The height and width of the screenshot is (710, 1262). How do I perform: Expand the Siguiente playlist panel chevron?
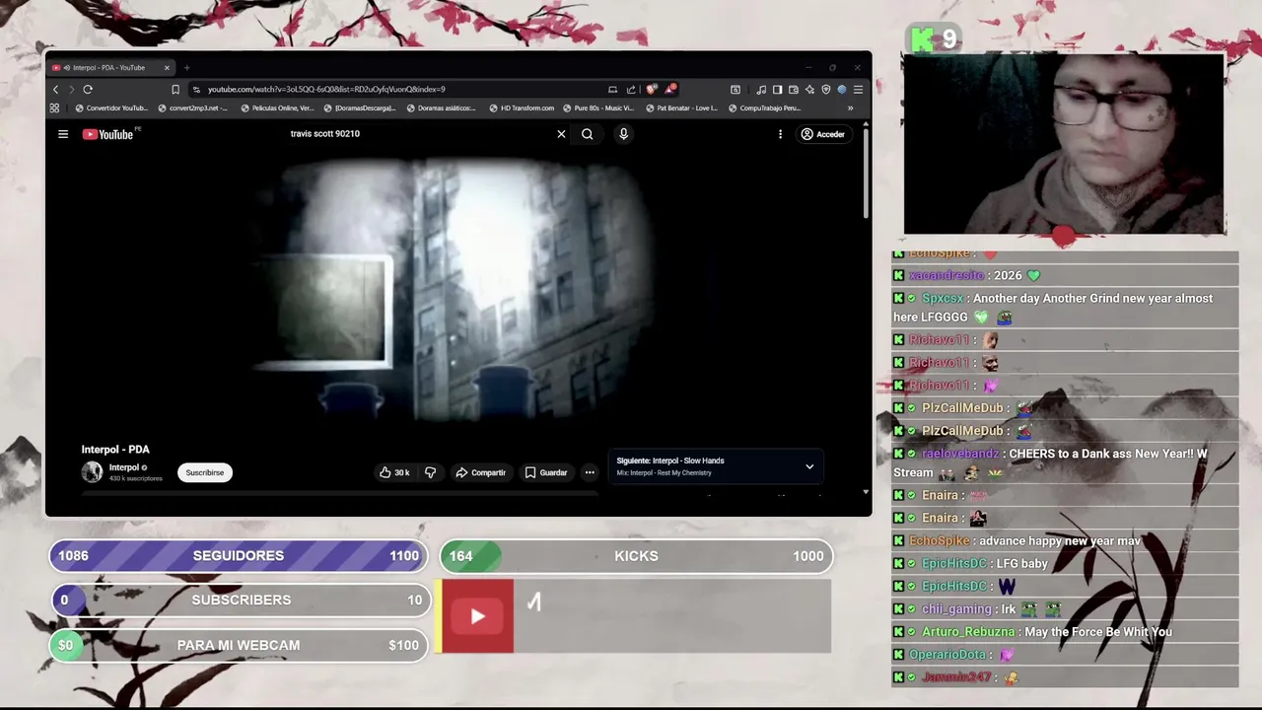click(x=809, y=466)
